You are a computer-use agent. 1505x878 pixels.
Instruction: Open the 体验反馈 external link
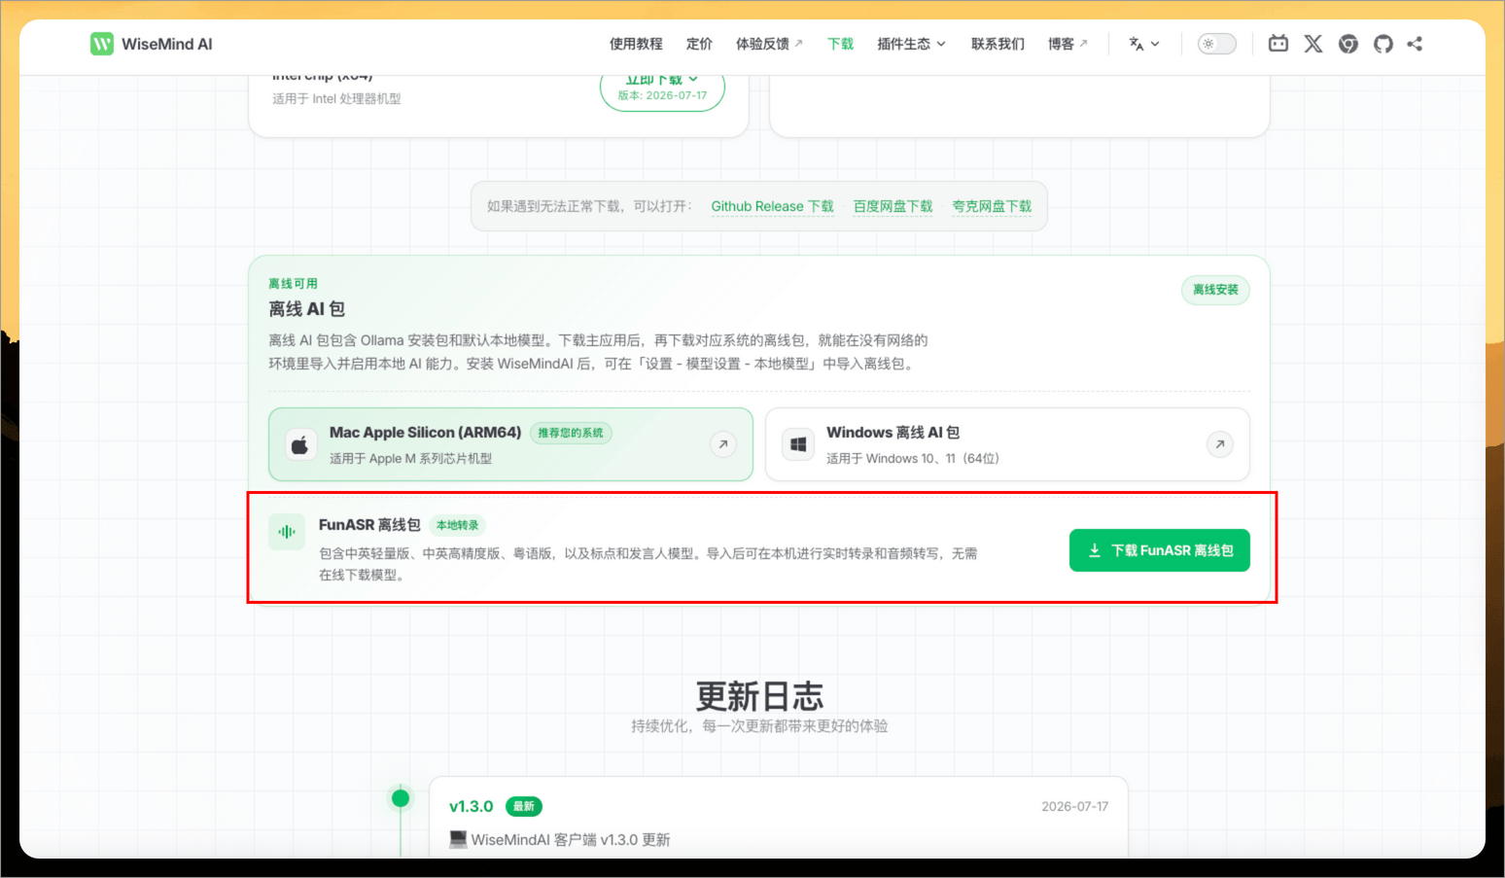pos(769,44)
